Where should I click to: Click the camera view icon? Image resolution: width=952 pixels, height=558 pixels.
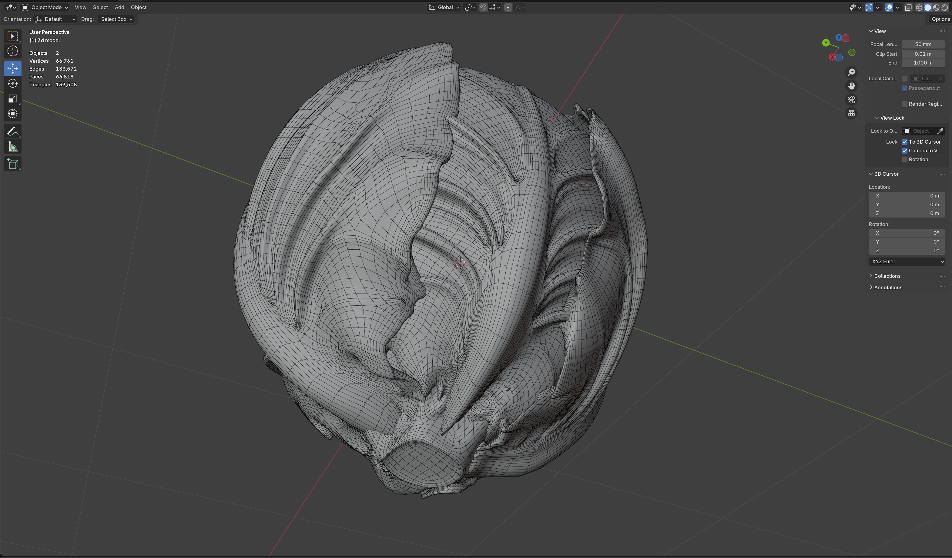tap(851, 100)
